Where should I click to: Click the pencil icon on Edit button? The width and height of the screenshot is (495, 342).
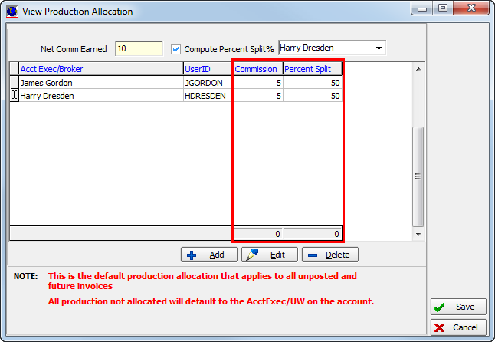tap(254, 255)
